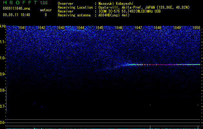Image resolution: width=203 pixels, height=129 pixels.
Task: Click the HROFFT 1.00 title text
Action: [25, 3]
